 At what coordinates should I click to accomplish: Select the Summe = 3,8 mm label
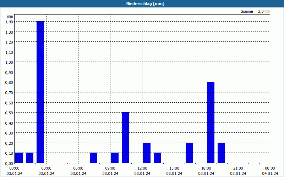[x=255, y=11]
